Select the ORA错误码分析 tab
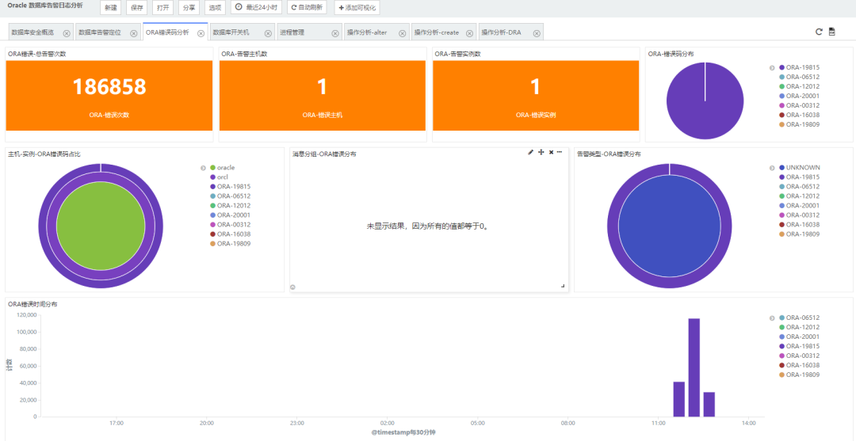 pyautogui.click(x=167, y=32)
